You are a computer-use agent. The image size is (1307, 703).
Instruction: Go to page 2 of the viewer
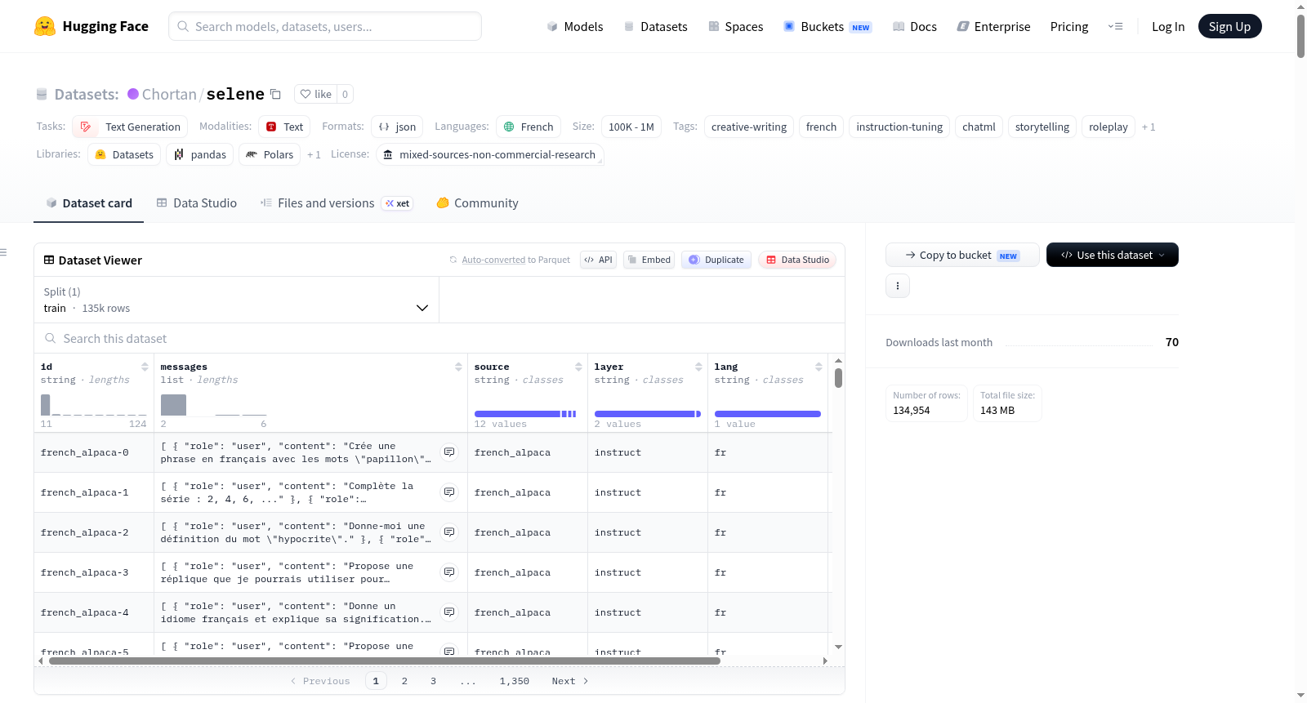404,681
